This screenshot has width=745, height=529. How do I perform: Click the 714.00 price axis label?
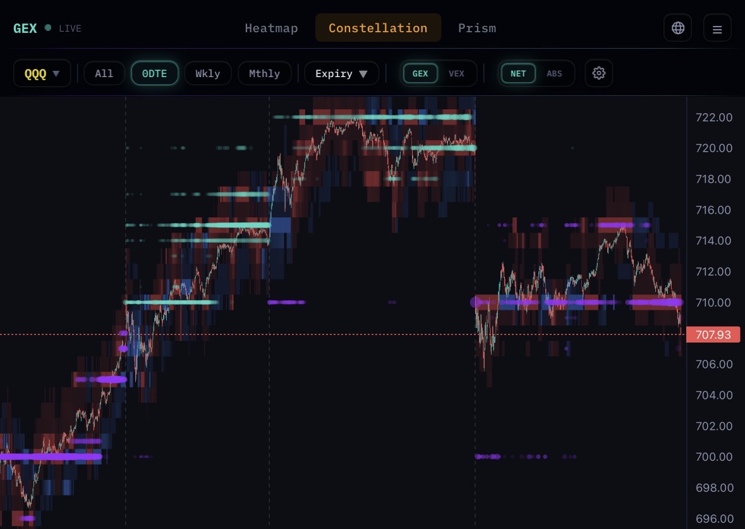713,241
